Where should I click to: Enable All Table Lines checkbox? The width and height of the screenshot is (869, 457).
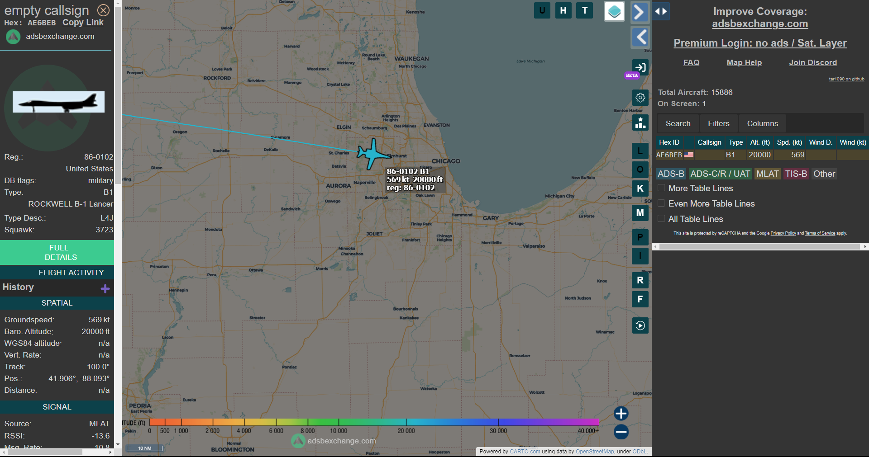(661, 218)
